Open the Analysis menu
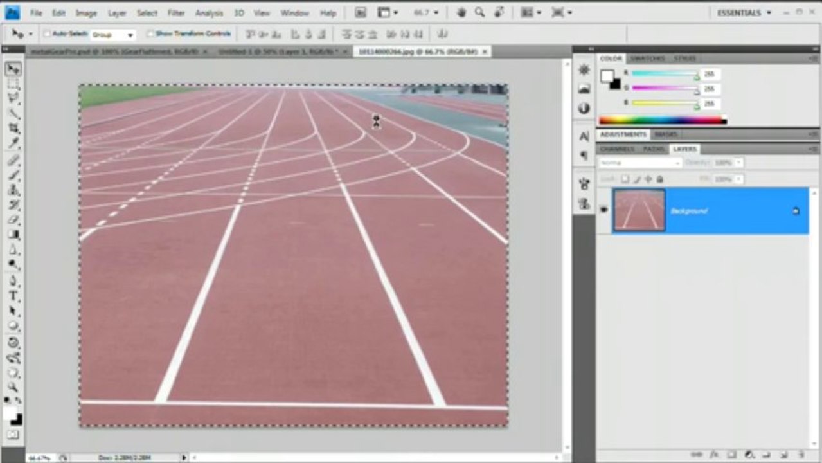822x463 pixels. point(209,13)
